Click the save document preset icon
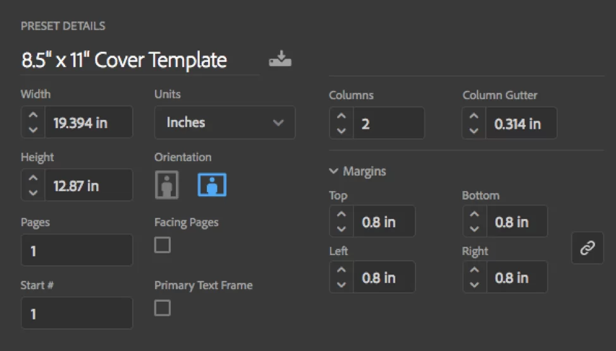 [280, 59]
